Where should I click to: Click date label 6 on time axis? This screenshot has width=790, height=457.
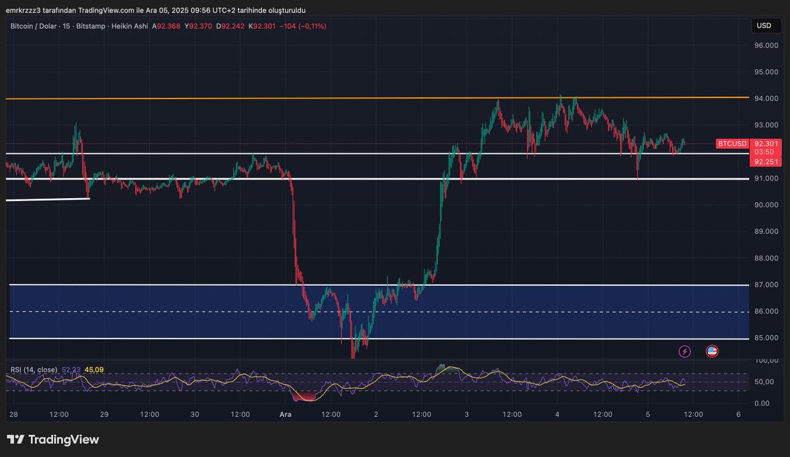tap(739, 414)
